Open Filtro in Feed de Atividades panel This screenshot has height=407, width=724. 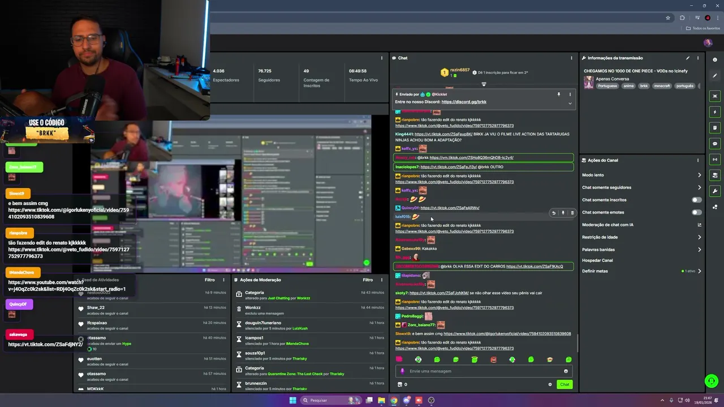pyautogui.click(x=209, y=280)
